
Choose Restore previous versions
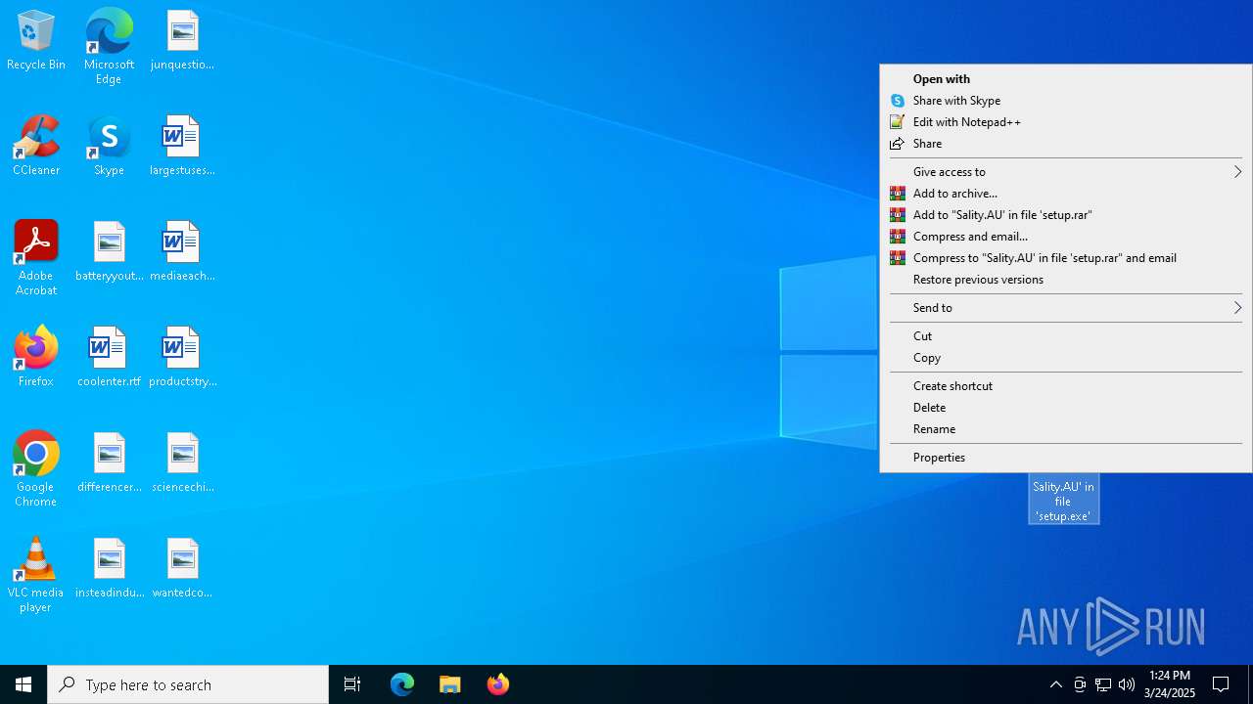(1066, 280)
